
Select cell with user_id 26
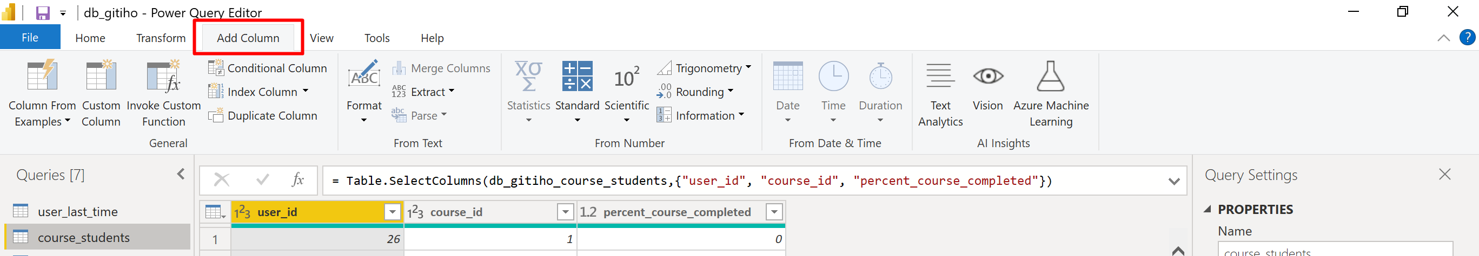coord(317,239)
